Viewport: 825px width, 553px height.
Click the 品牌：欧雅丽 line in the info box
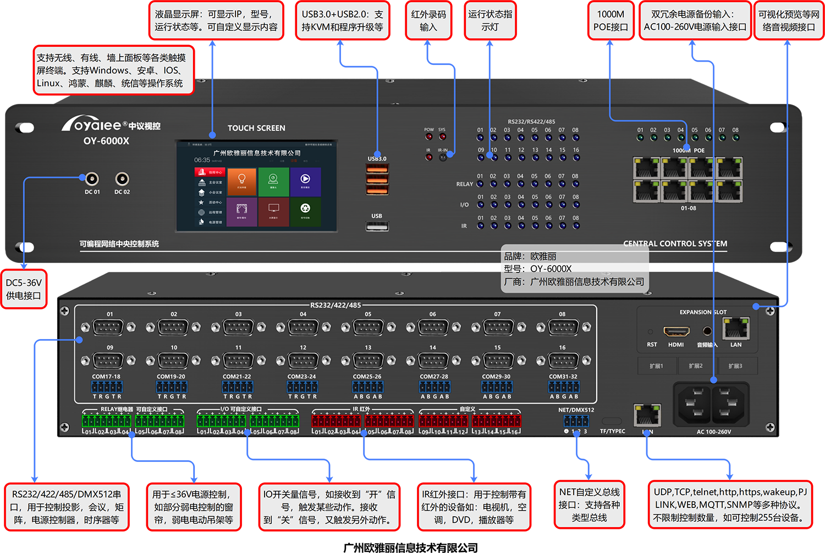530,256
